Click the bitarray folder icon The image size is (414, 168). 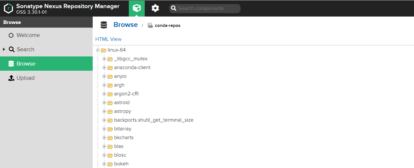coord(110,129)
